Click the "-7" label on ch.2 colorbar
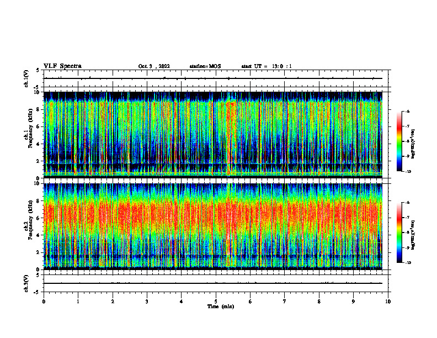Viewport: 437px width, 338px height. point(407,218)
